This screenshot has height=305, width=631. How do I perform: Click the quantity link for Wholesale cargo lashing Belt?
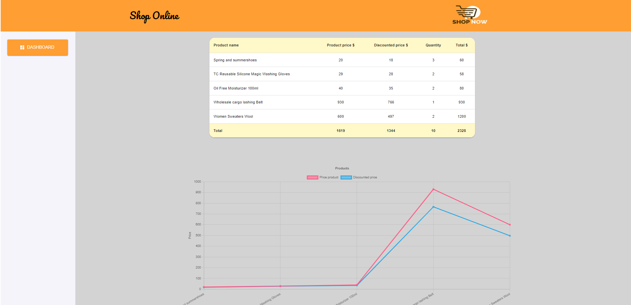click(x=433, y=102)
